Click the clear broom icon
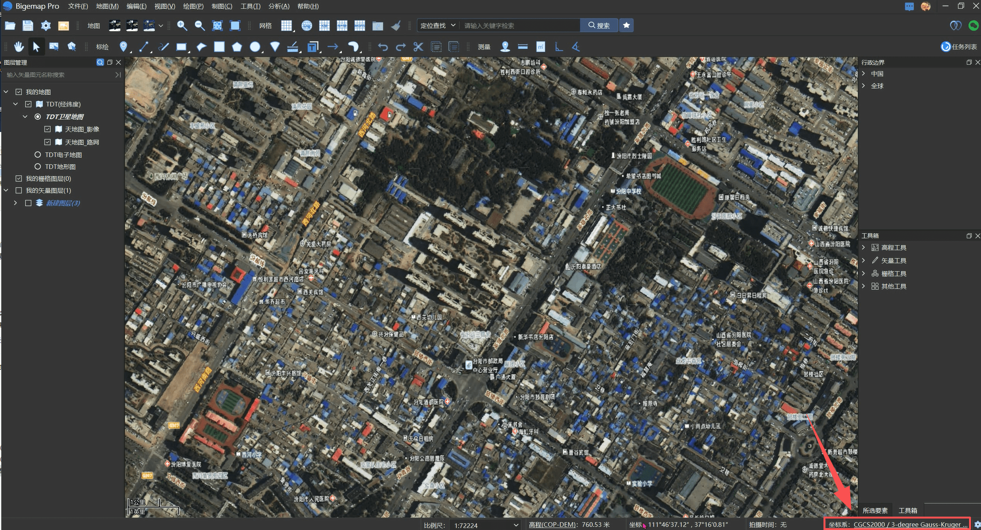The height and width of the screenshot is (530, 981). 395,26
